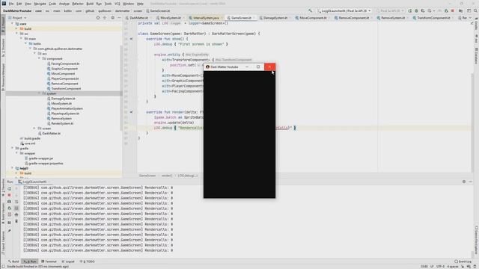This screenshot has height=269, width=479.
Task: Open the Build menu
Action: pyautogui.click(x=90, y=4)
